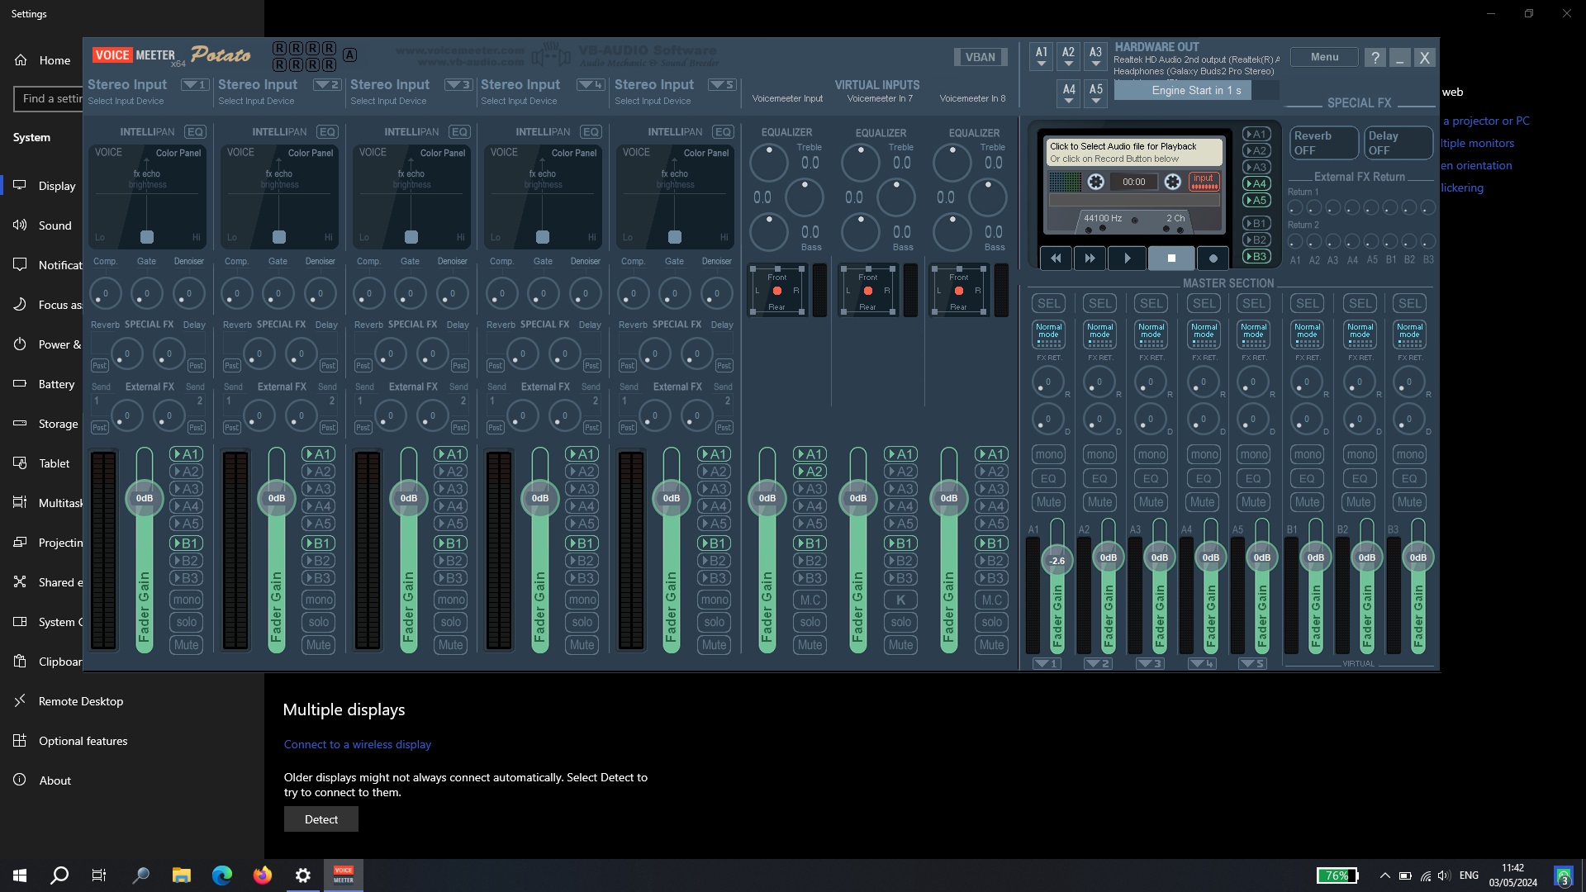This screenshot has width=1586, height=892.
Task: Click the Detect button in Settings
Action: coord(321,819)
